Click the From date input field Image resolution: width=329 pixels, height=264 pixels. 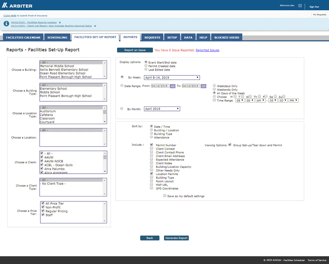click(x=160, y=86)
